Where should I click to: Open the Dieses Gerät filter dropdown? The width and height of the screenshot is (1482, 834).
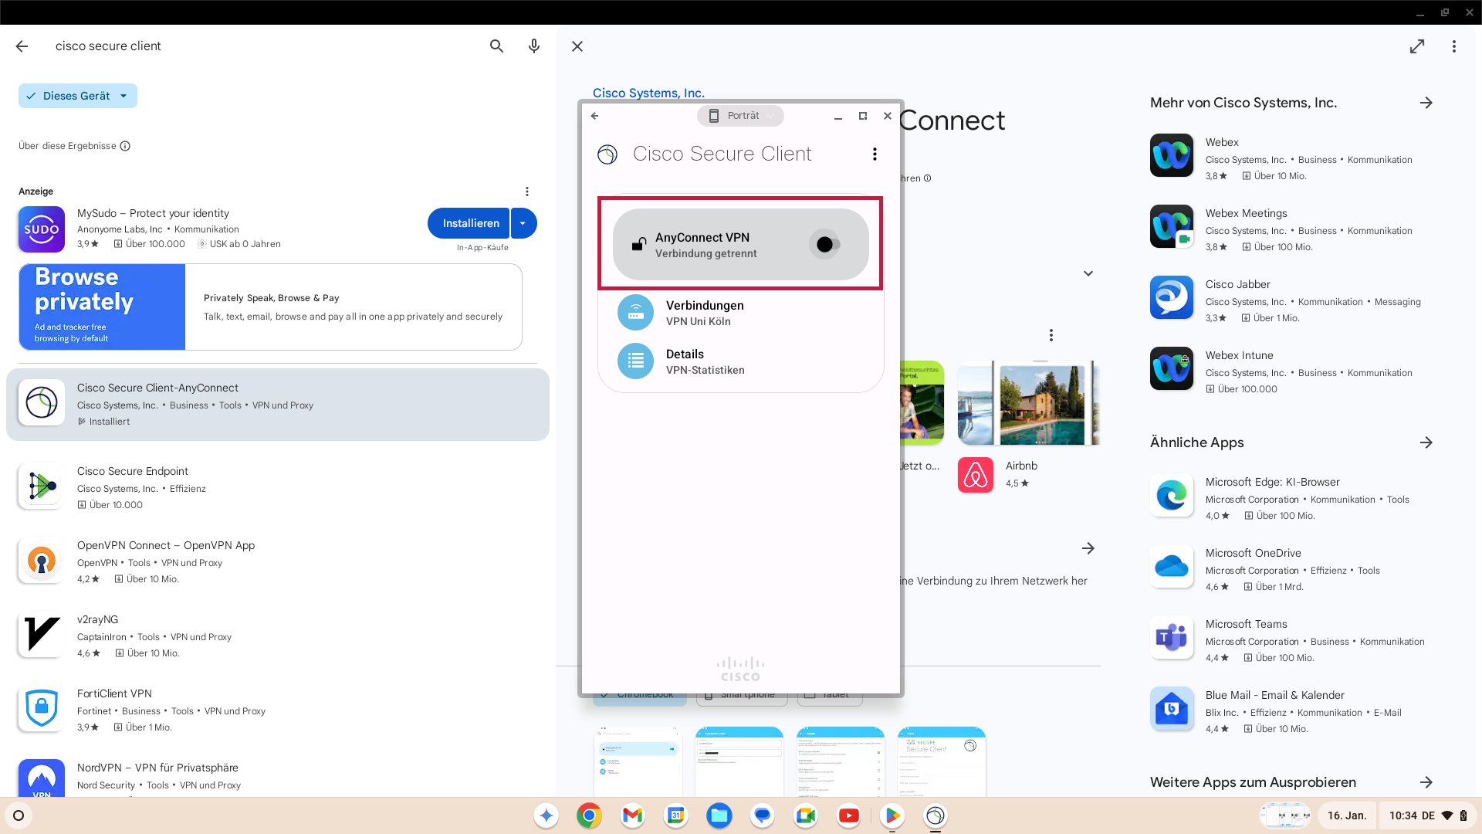tap(78, 96)
